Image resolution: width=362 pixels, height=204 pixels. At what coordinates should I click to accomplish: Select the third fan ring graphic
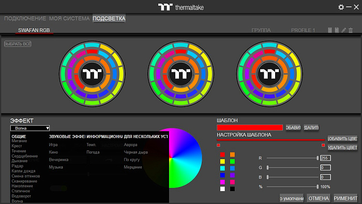[x=269, y=74]
